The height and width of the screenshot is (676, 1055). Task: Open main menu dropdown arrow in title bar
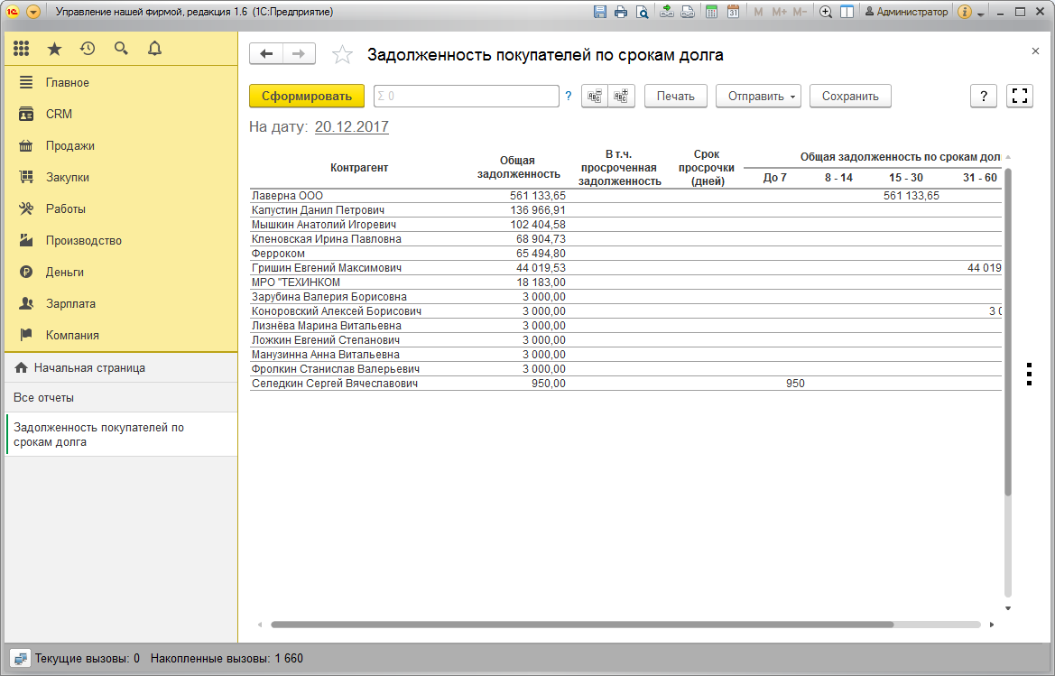[x=33, y=12]
